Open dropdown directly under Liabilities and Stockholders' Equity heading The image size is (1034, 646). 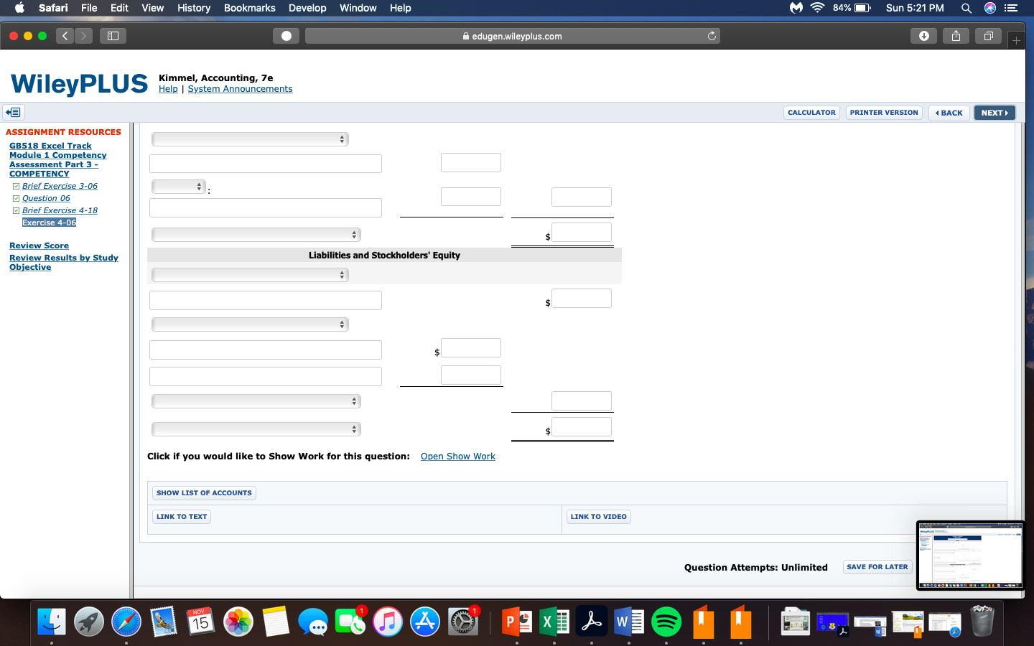tap(250, 275)
